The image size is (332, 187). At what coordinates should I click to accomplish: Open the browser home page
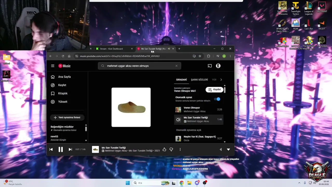69,56
